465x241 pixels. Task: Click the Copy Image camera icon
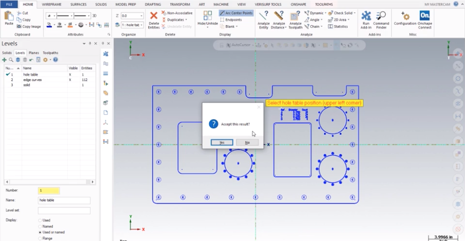click(x=19, y=27)
